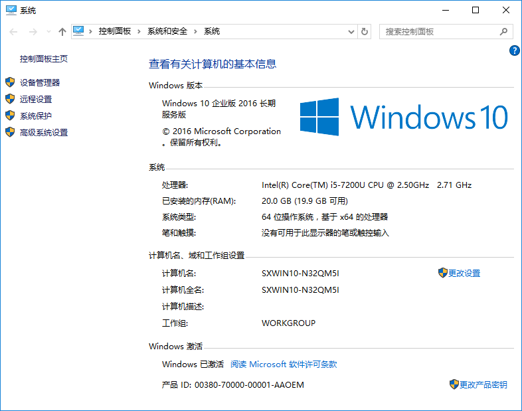Click the shield icon beside 更改产品密钥
This screenshot has width=522, height=411.
(454, 384)
